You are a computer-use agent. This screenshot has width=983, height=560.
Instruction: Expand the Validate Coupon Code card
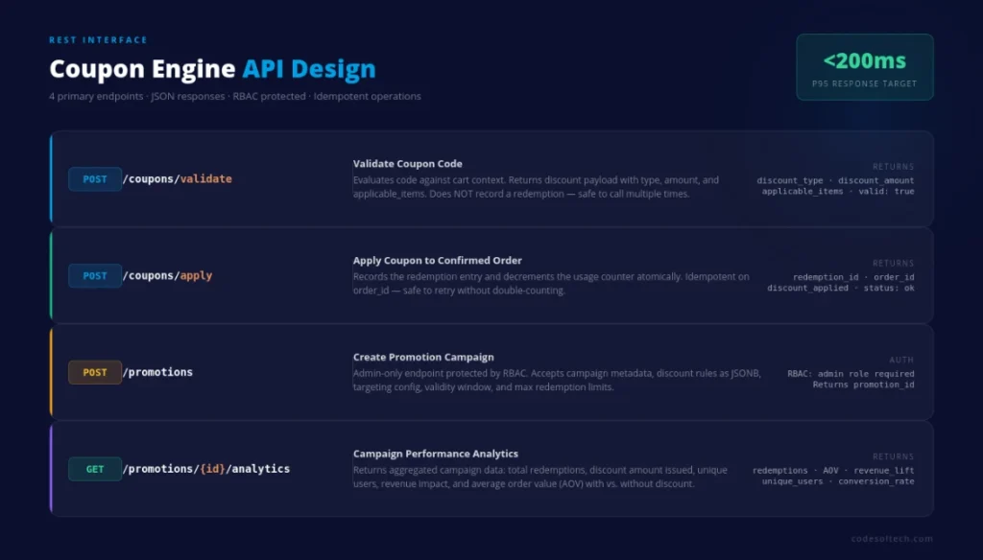tap(491, 179)
